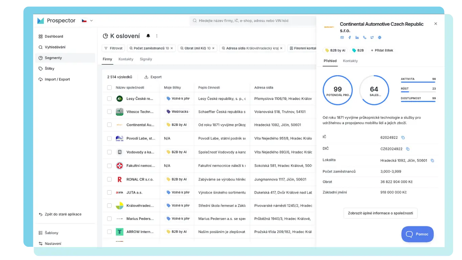The image size is (462, 260).
Task: Click the teal B2B tag in detail panel
Action: click(358, 50)
